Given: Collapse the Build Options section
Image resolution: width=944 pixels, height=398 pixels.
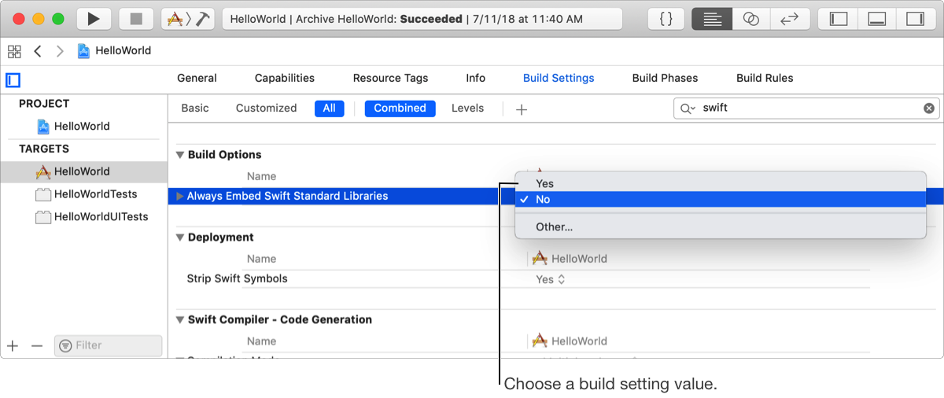Looking at the screenshot, I should [x=180, y=155].
